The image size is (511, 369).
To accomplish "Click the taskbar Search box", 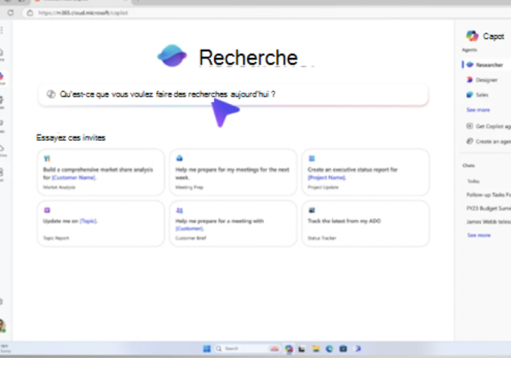I will point(247,349).
